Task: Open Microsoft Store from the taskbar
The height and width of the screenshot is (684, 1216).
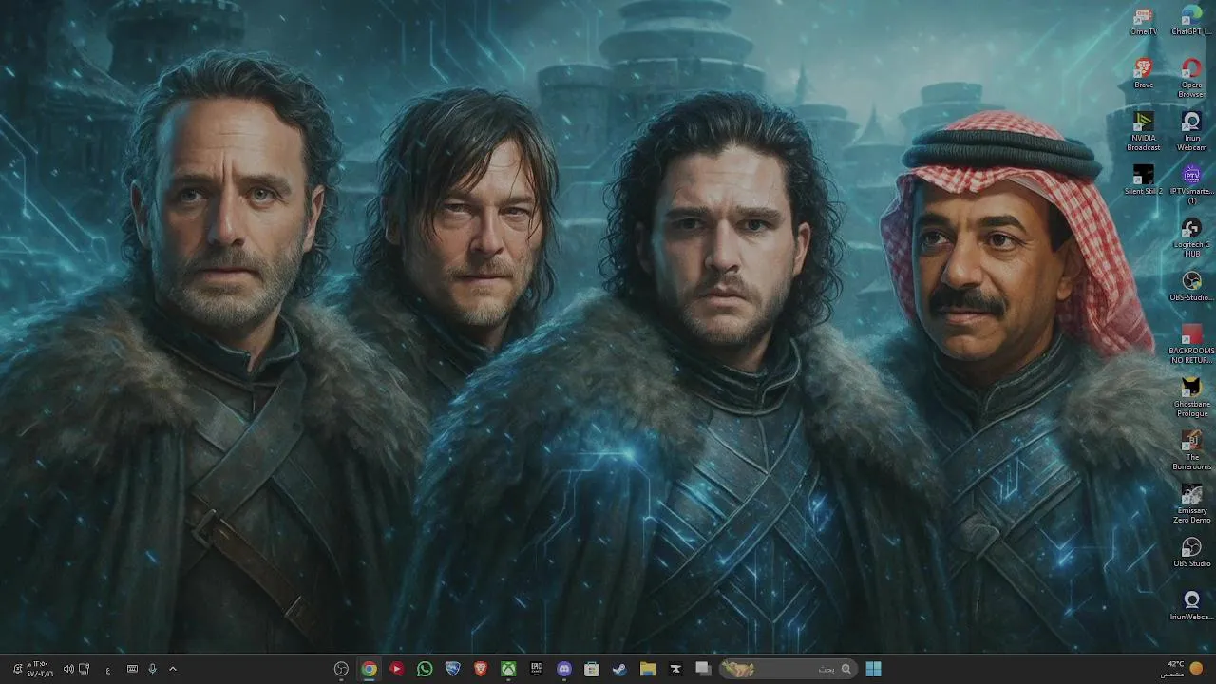Action: [x=592, y=669]
